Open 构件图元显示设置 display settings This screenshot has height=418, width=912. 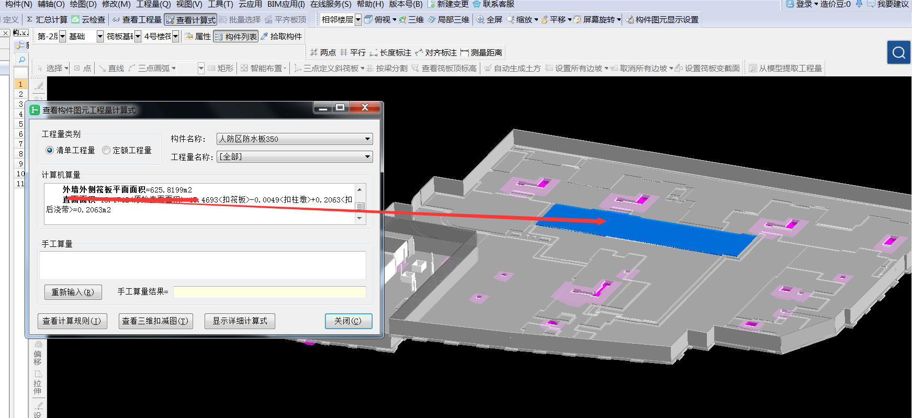tap(662, 19)
